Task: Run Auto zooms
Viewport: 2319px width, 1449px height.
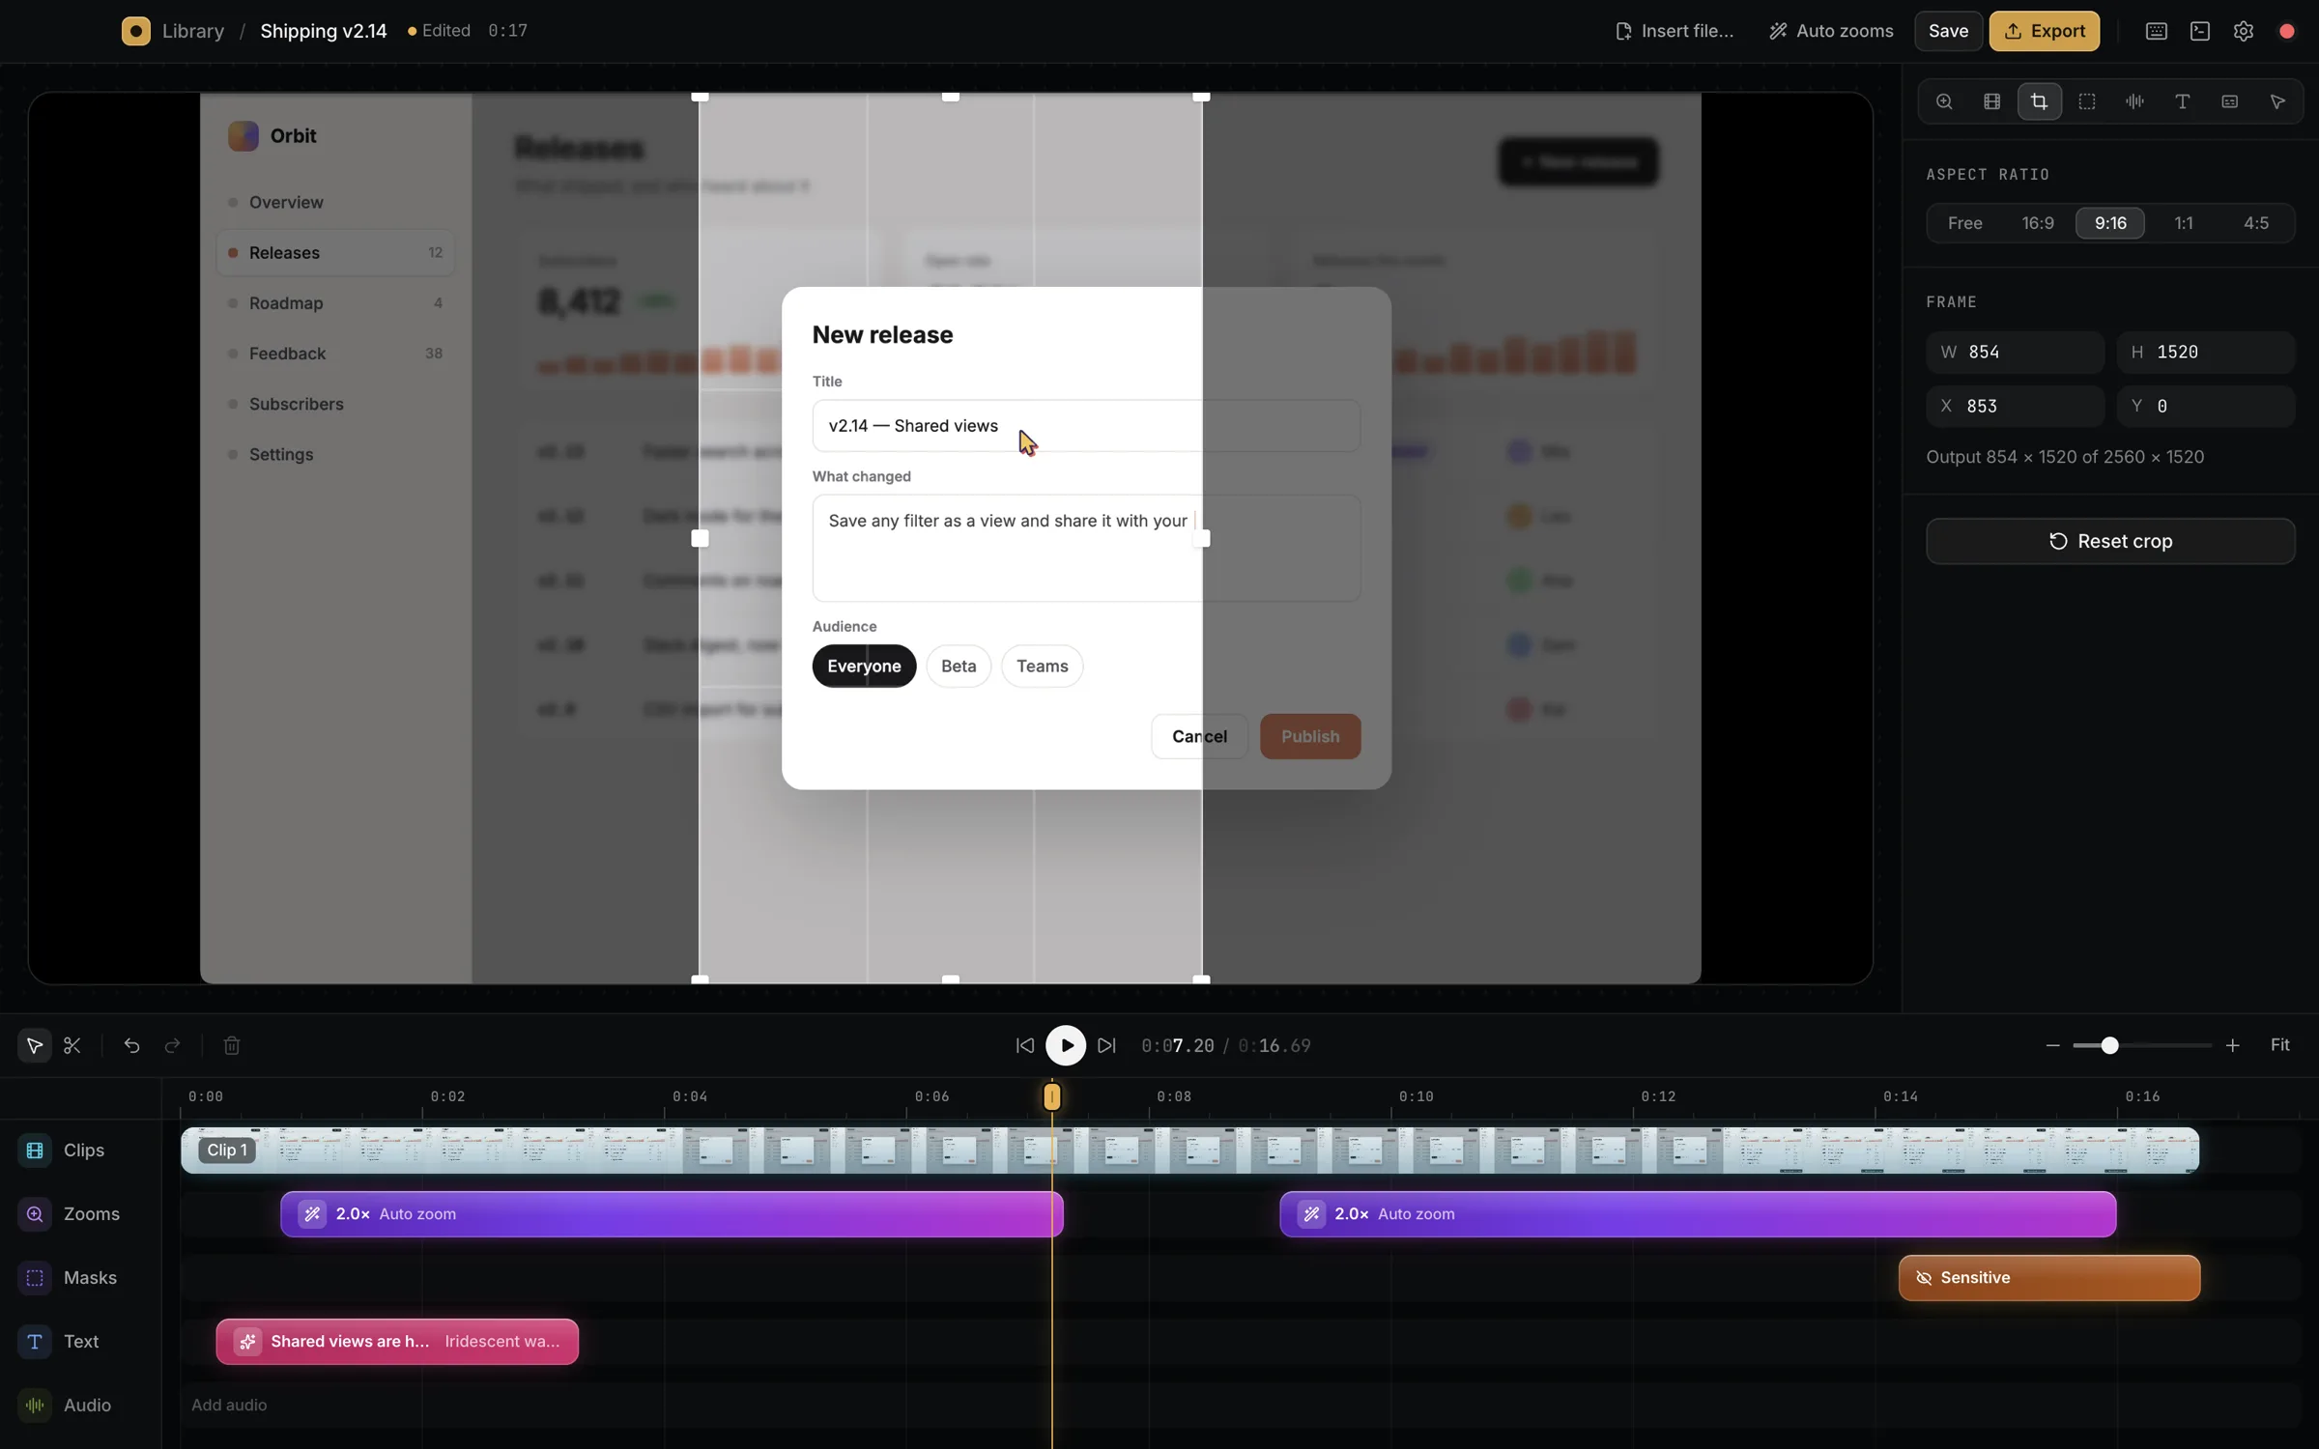Action: [x=1831, y=31]
